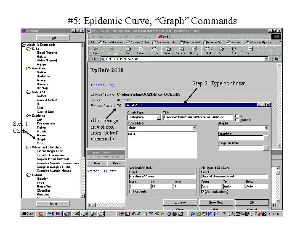The height and width of the screenshot is (227, 303).
Task: Select the Means command under Statistics
Action: point(42,135)
